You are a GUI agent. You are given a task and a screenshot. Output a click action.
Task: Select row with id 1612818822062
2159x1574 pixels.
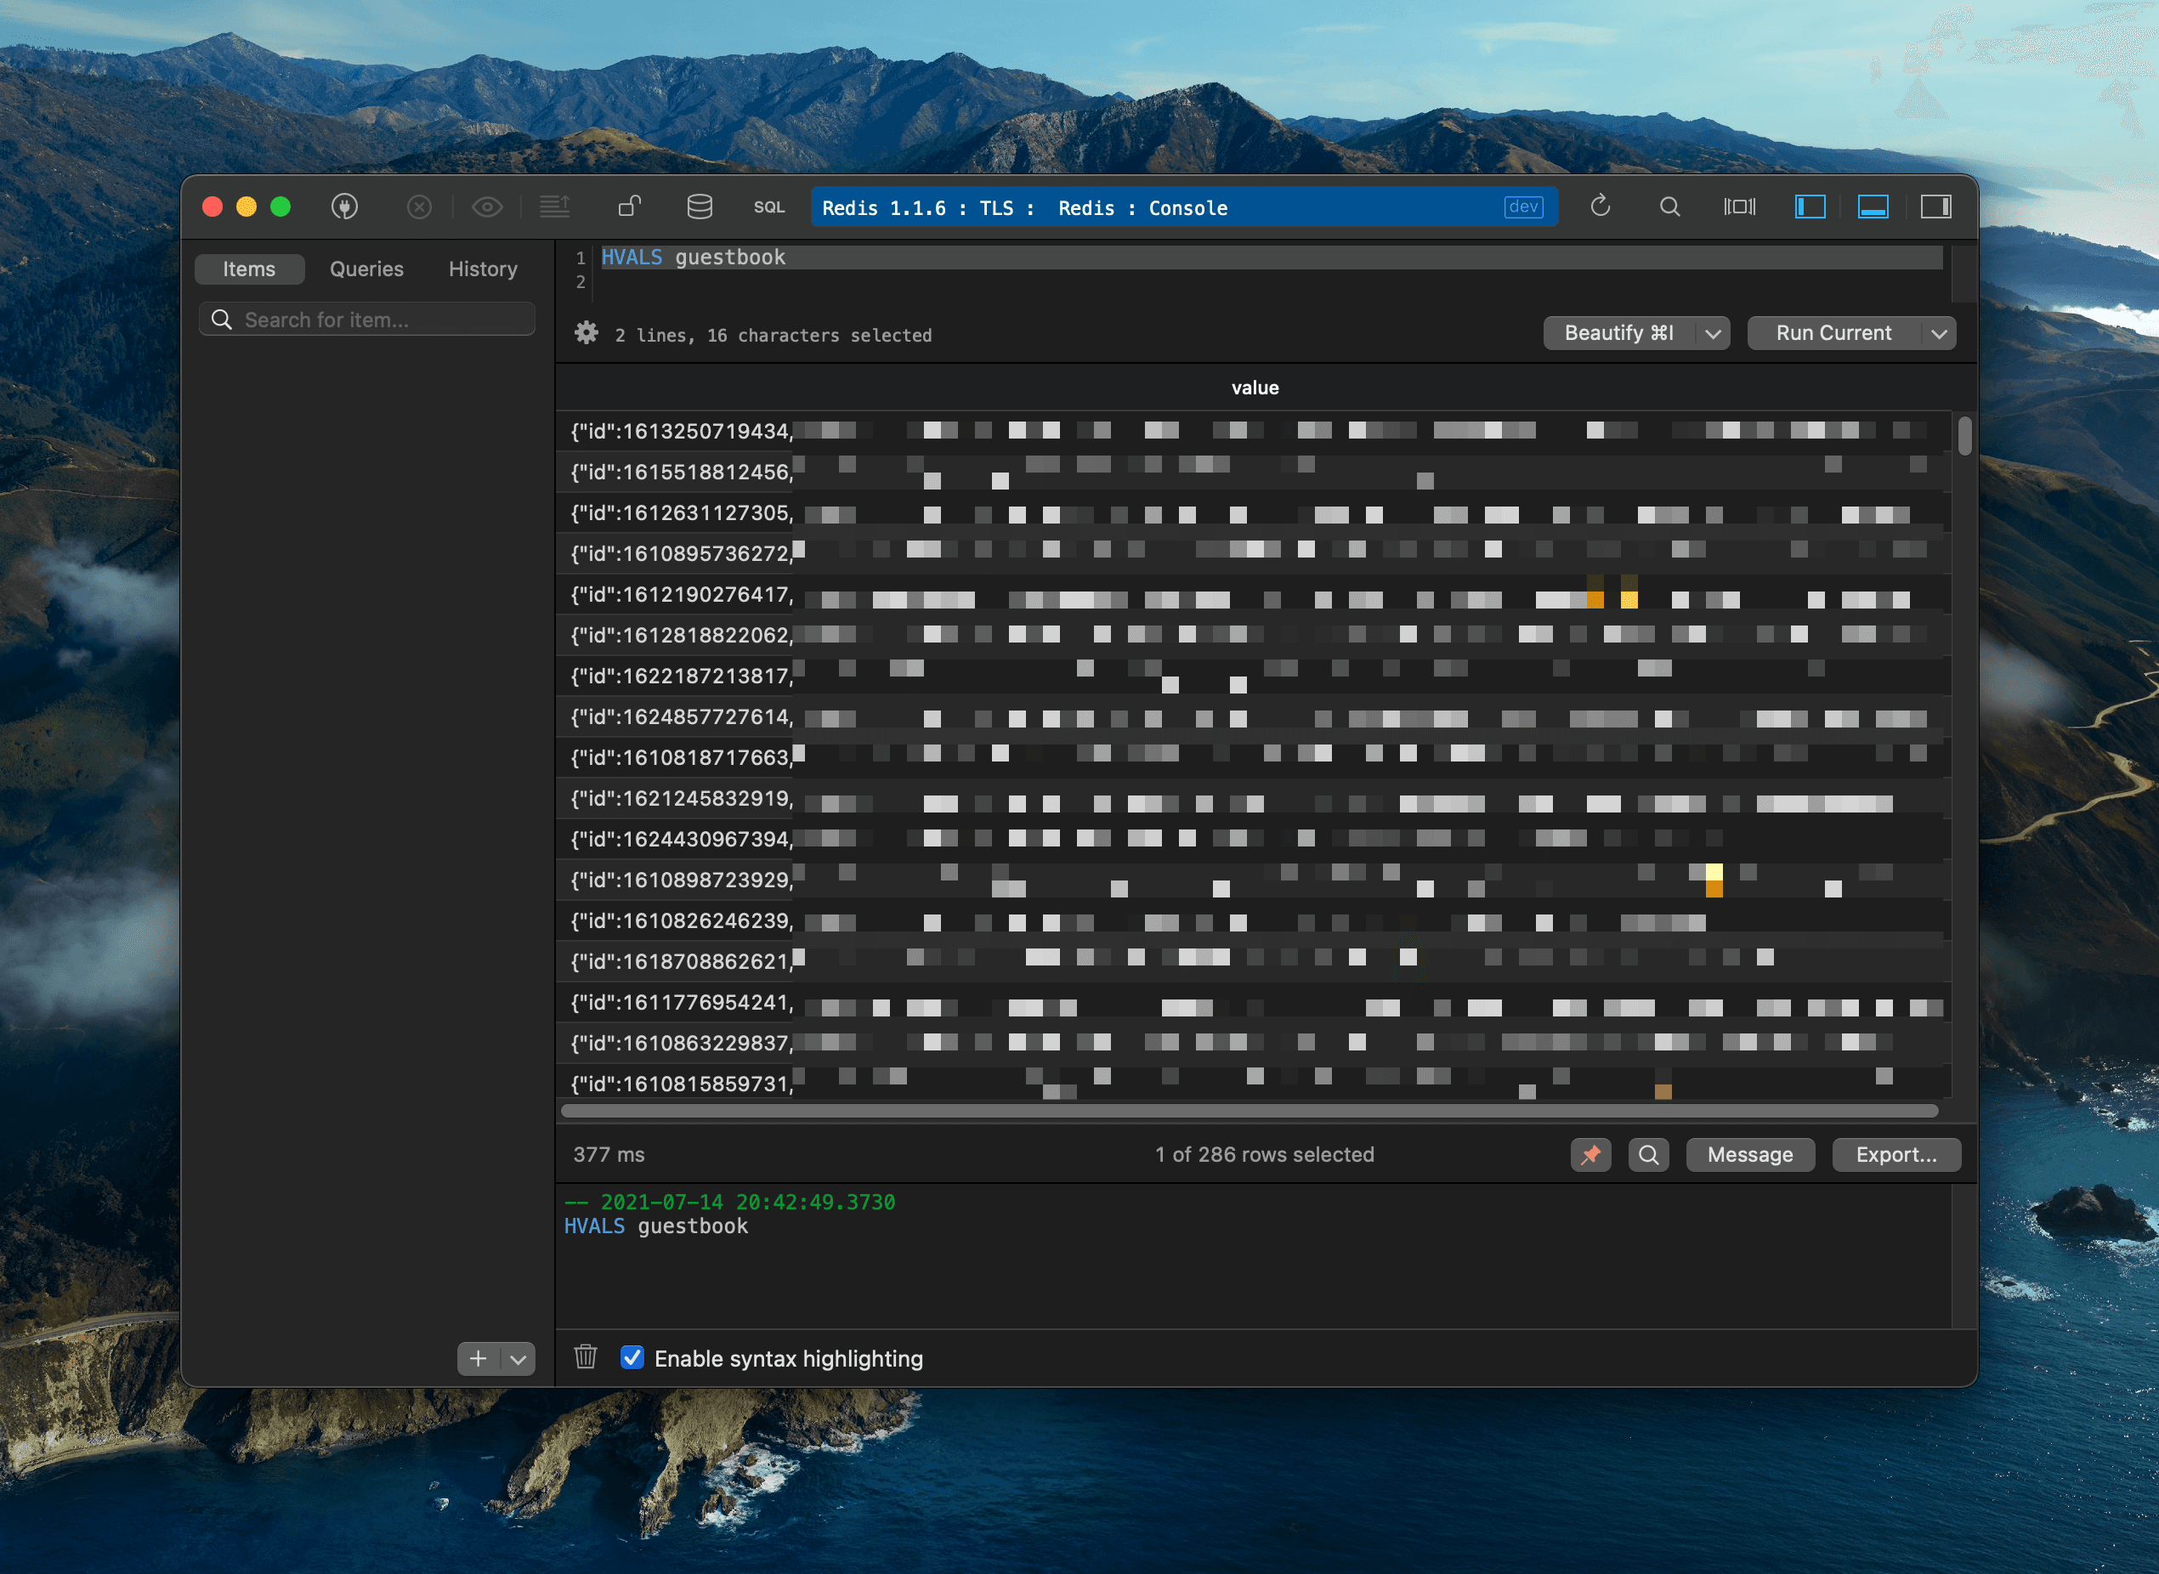coord(1253,636)
